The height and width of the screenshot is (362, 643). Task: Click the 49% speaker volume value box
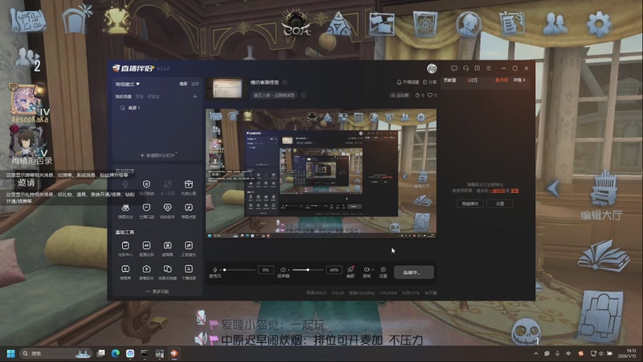[334, 269]
